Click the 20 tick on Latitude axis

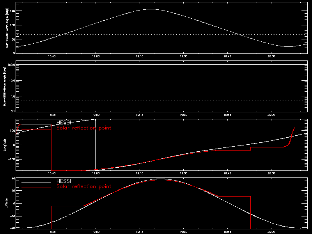(x=13, y=191)
